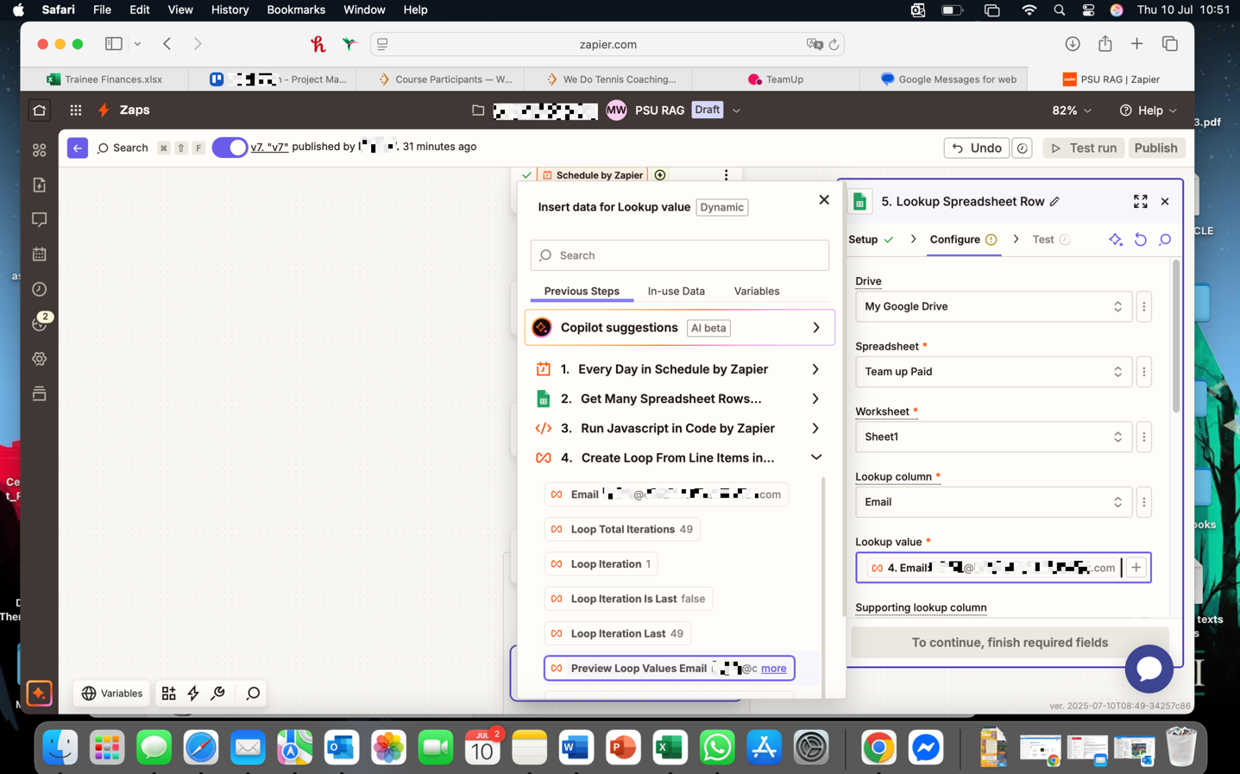Open the apps grid menu
Screen dimensions: 1240x774
click(76, 110)
